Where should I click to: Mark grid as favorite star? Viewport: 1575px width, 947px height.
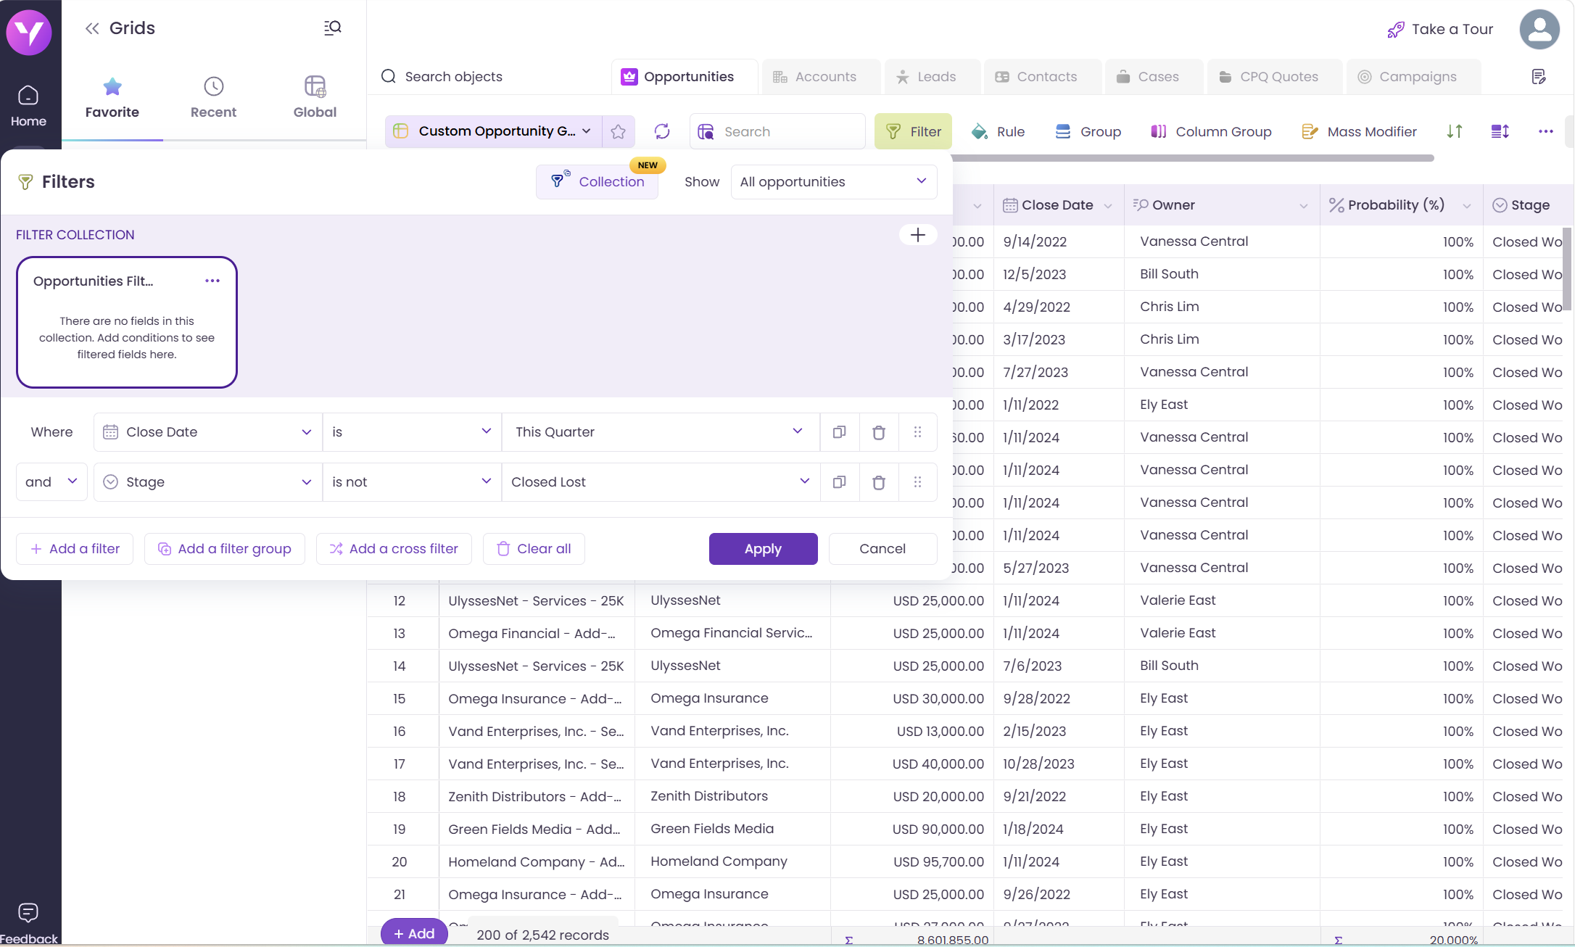click(x=618, y=131)
